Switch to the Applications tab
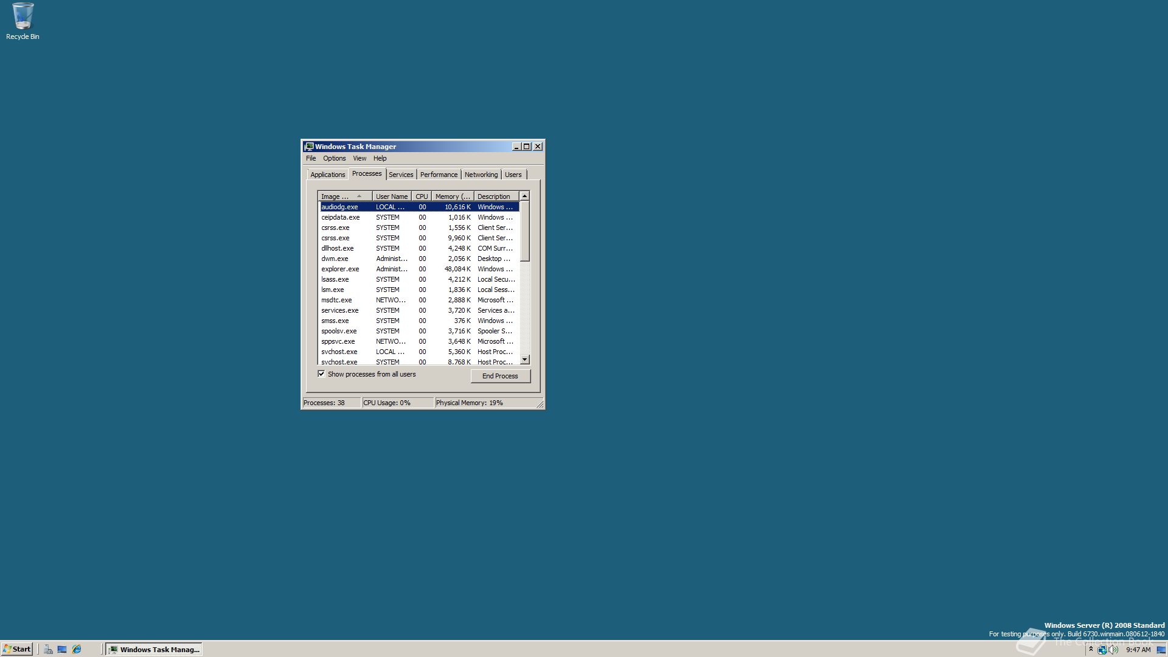 click(327, 175)
